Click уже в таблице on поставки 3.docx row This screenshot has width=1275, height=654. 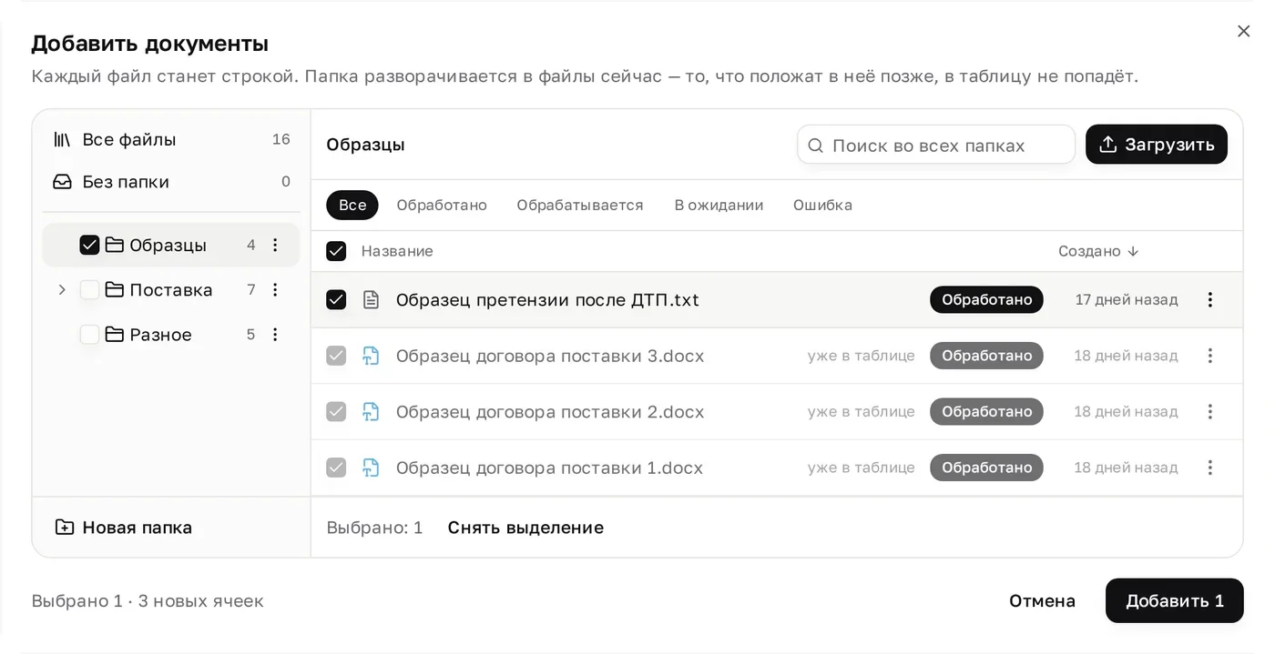click(861, 356)
